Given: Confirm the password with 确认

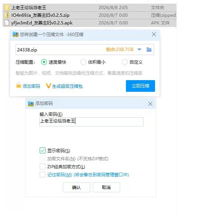Looking at the screenshot, I should pos(76,187).
